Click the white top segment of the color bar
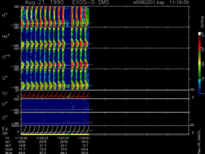The height and width of the screenshot is (154, 205). 200,34
